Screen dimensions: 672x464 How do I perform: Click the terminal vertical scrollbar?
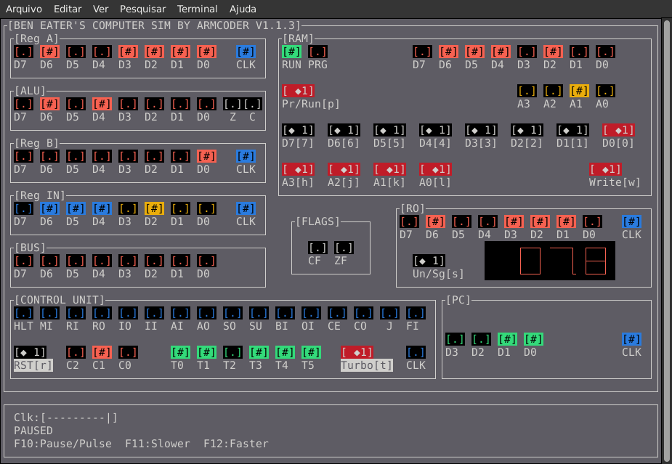click(x=667, y=240)
